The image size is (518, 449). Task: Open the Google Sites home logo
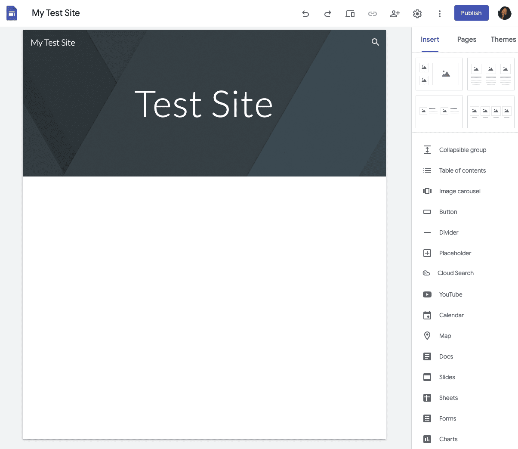click(x=12, y=13)
